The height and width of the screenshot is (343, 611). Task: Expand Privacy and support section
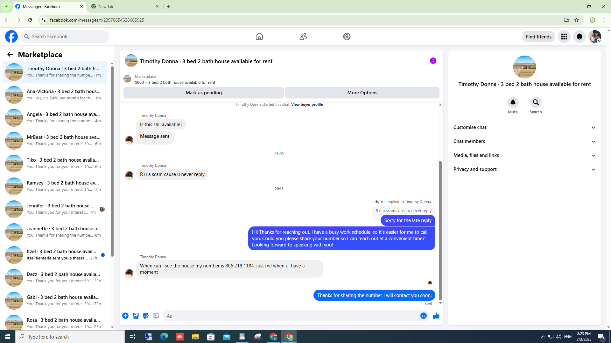pos(524,169)
